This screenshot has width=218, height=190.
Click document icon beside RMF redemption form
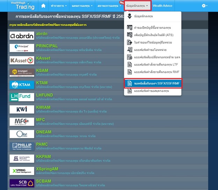pos(130,72)
